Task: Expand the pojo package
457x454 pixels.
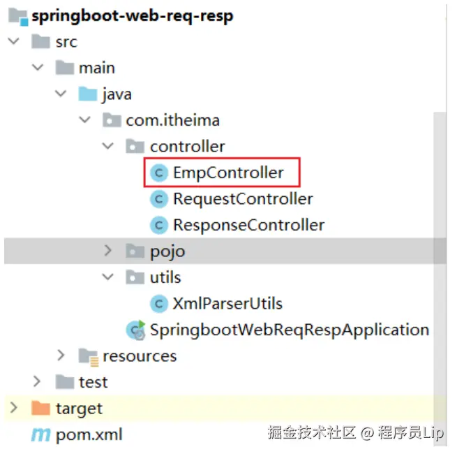Action: point(108,251)
